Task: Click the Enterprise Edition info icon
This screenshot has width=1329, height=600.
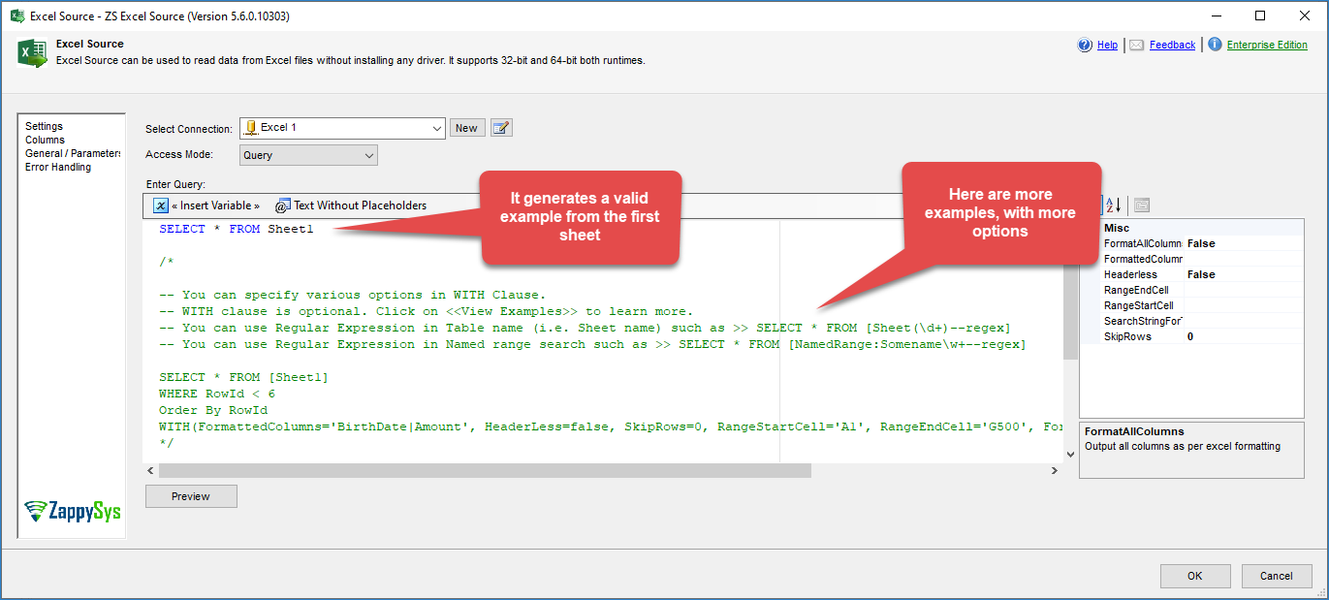Action: pyautogui.click(x=1215, y=45)
